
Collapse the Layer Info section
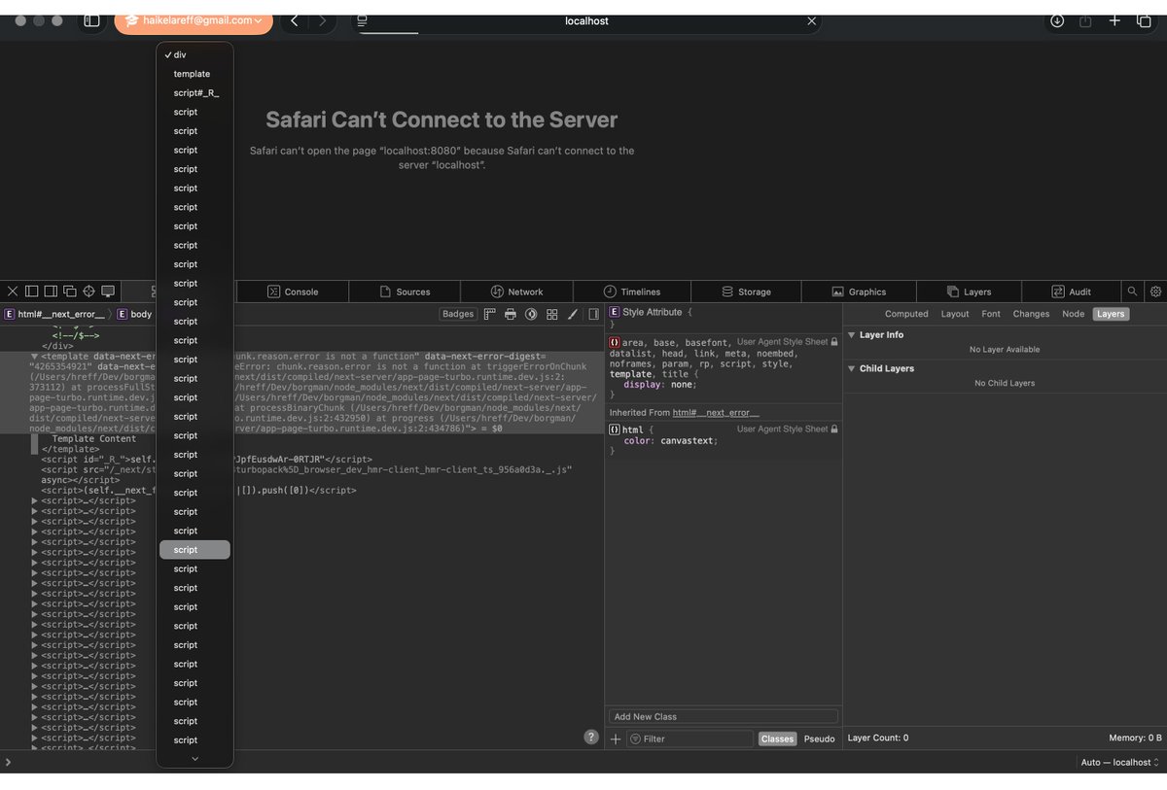(852, 335)
